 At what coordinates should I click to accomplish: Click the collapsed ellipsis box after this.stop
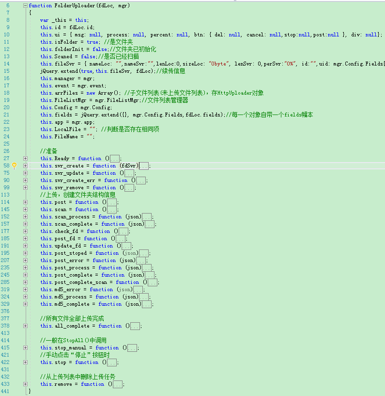112,363
